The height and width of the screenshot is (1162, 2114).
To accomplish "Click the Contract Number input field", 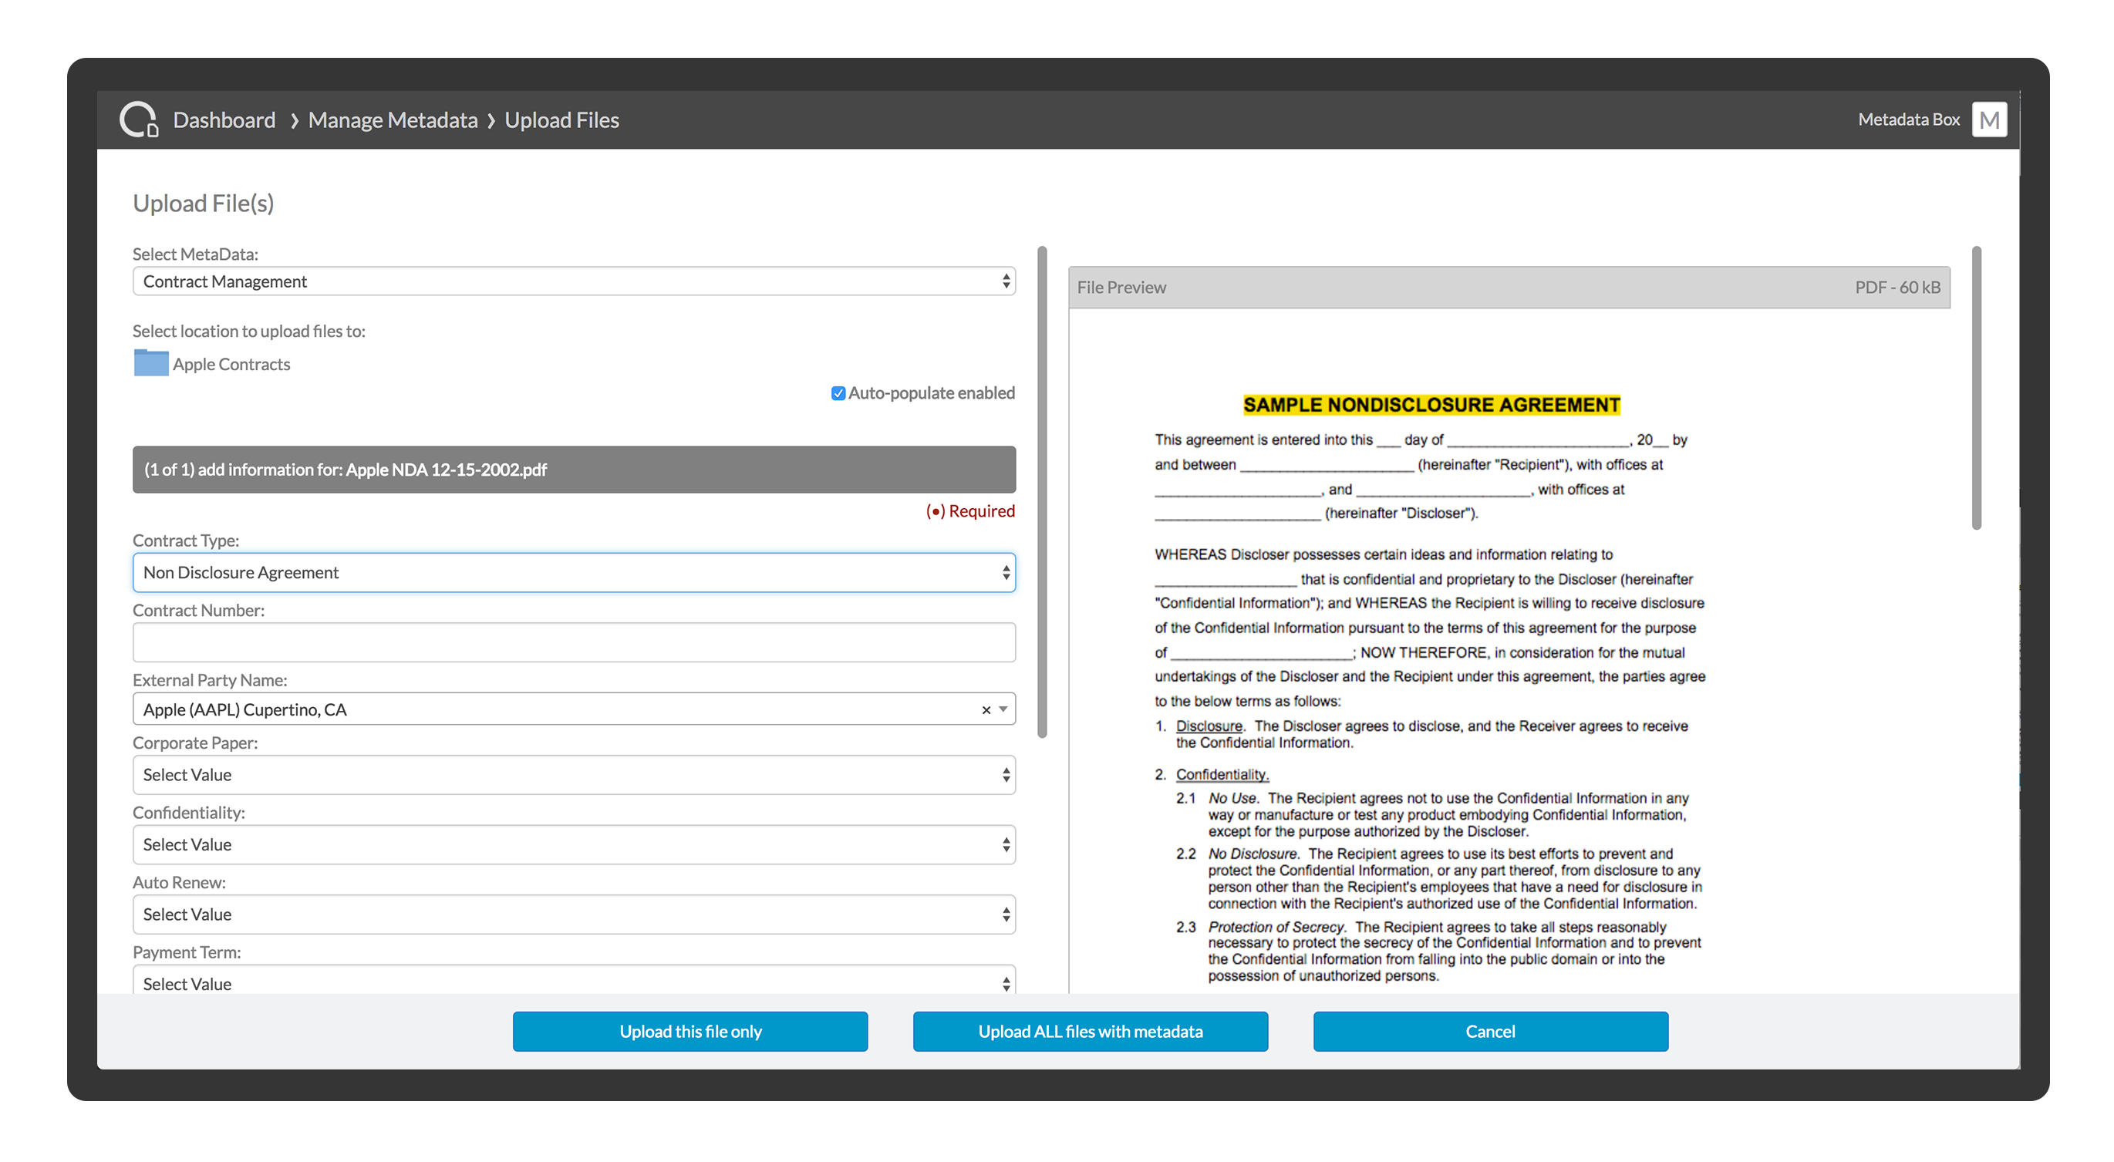I will point(574,642).
